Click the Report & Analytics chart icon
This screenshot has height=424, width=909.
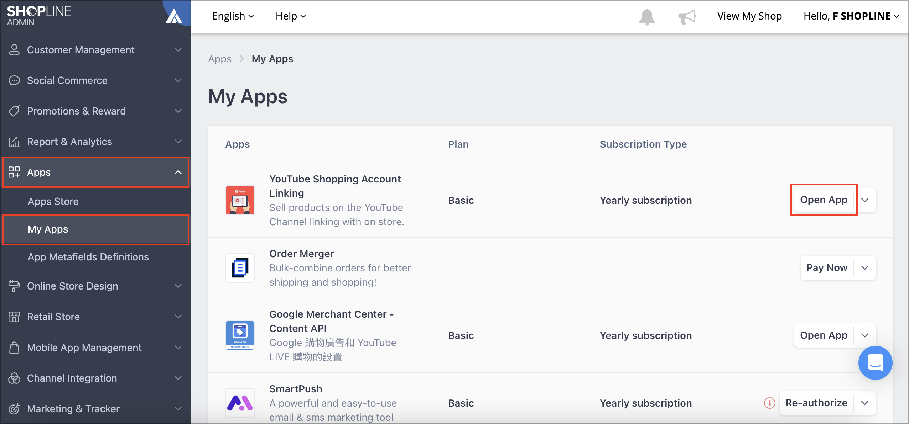click(14, 142)
